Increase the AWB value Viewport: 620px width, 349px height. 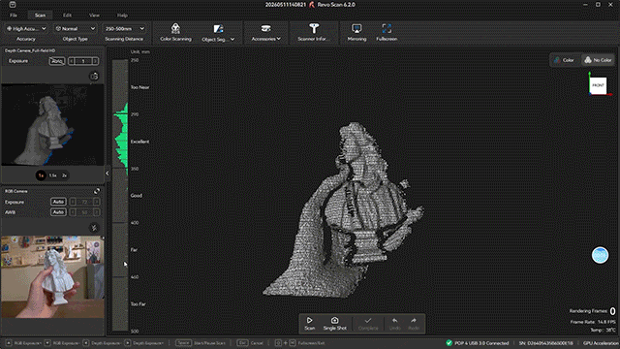[96, 212]
